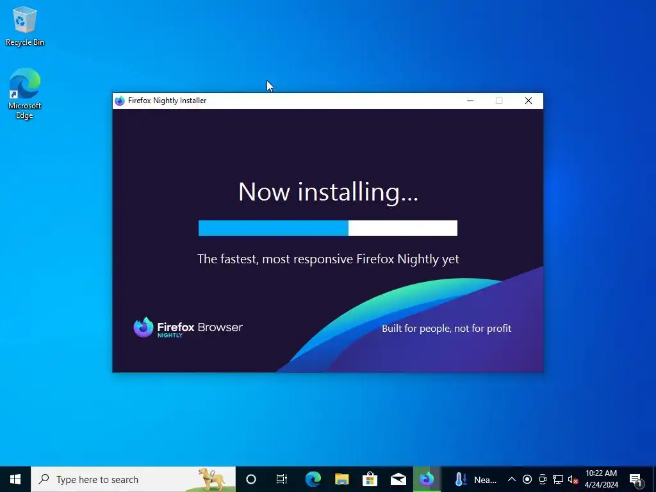The height and width of the screenshot is (492, 656).
Task: Open Task View on the taskbar
Action: point(282,479)
